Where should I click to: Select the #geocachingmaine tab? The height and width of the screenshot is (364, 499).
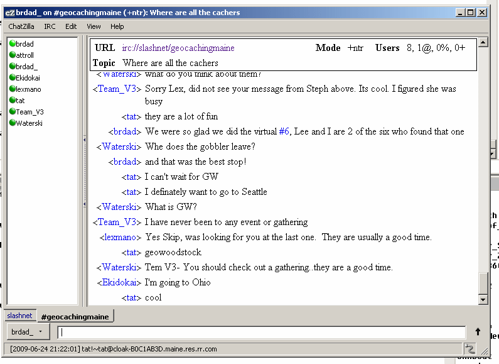[x=75, y=316]
